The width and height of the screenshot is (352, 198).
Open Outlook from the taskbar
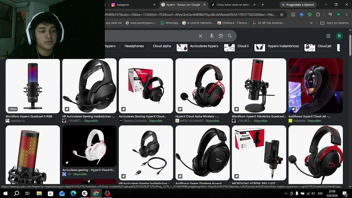[62, 194]
